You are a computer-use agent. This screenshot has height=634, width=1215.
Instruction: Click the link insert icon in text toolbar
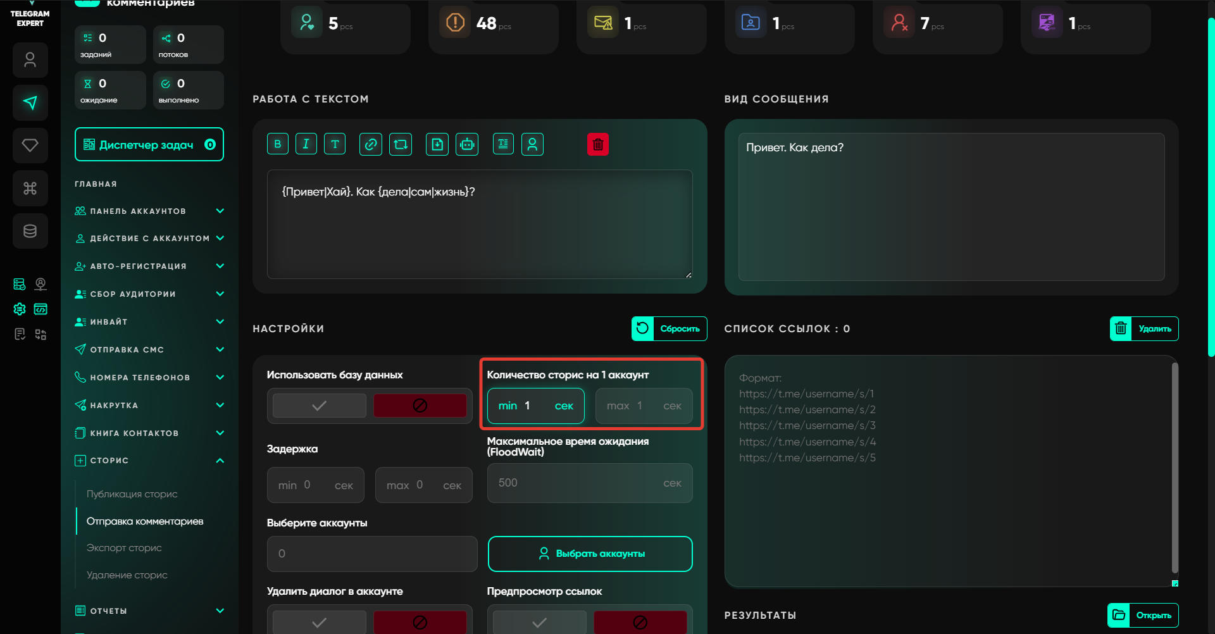coord(371,144)
